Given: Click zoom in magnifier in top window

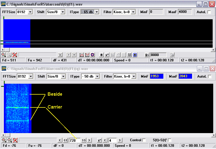Looking at the screenshot, I should coord(3,55).
